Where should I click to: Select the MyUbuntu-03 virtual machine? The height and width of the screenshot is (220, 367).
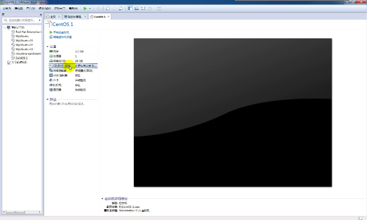tap(24, 49)
